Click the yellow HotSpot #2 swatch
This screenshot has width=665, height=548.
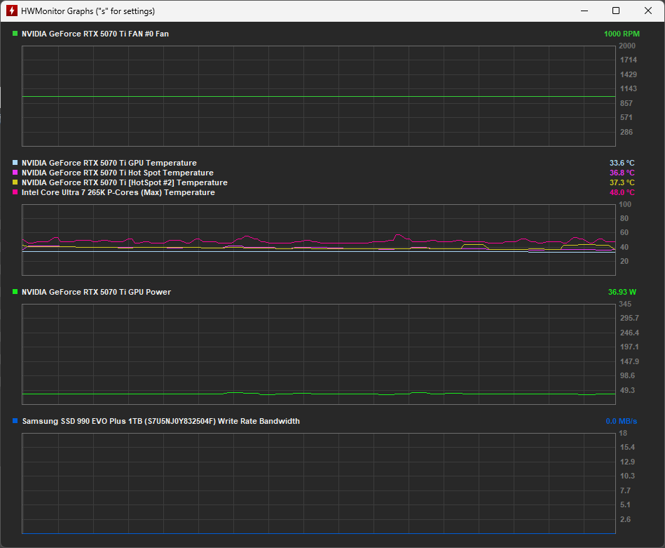click(x=15, y=182)
